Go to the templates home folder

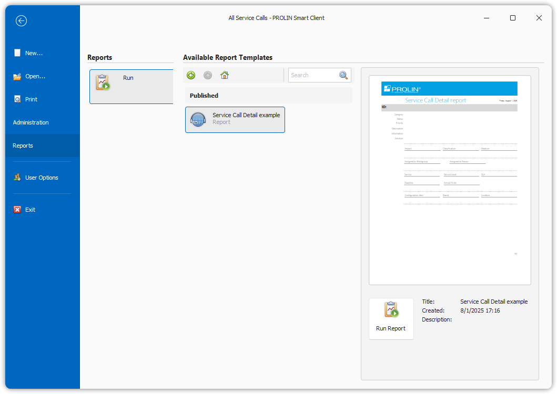[225, 75]
